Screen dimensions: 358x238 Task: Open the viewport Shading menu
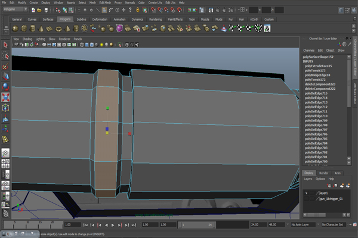(x=27, y=39)
